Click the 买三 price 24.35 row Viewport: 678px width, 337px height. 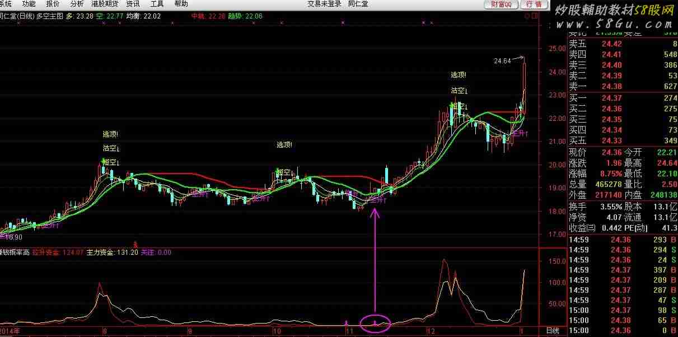point(623,120)
